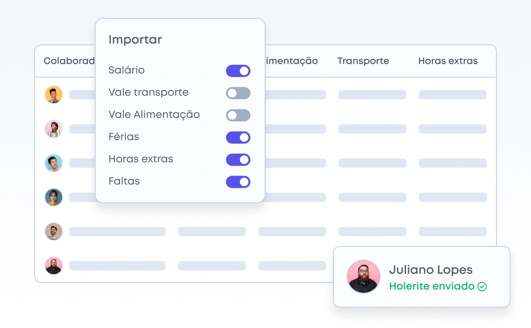Viewport: 531px width, 328px height.
Task: Open Juliano Lopes's notification avatar
Action: (363, 277)
